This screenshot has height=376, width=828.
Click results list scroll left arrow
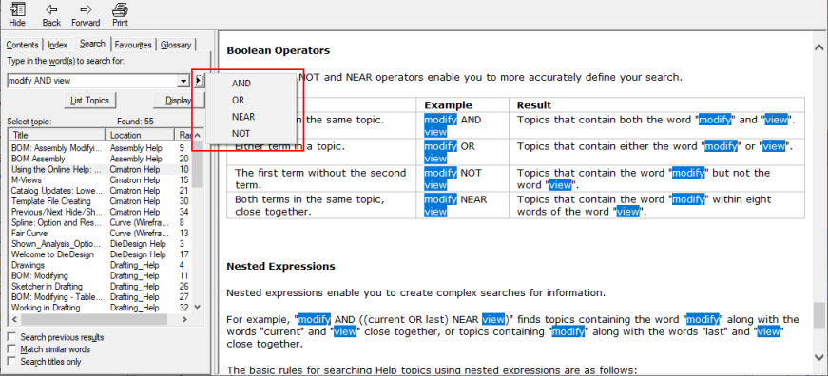point(13,320)
